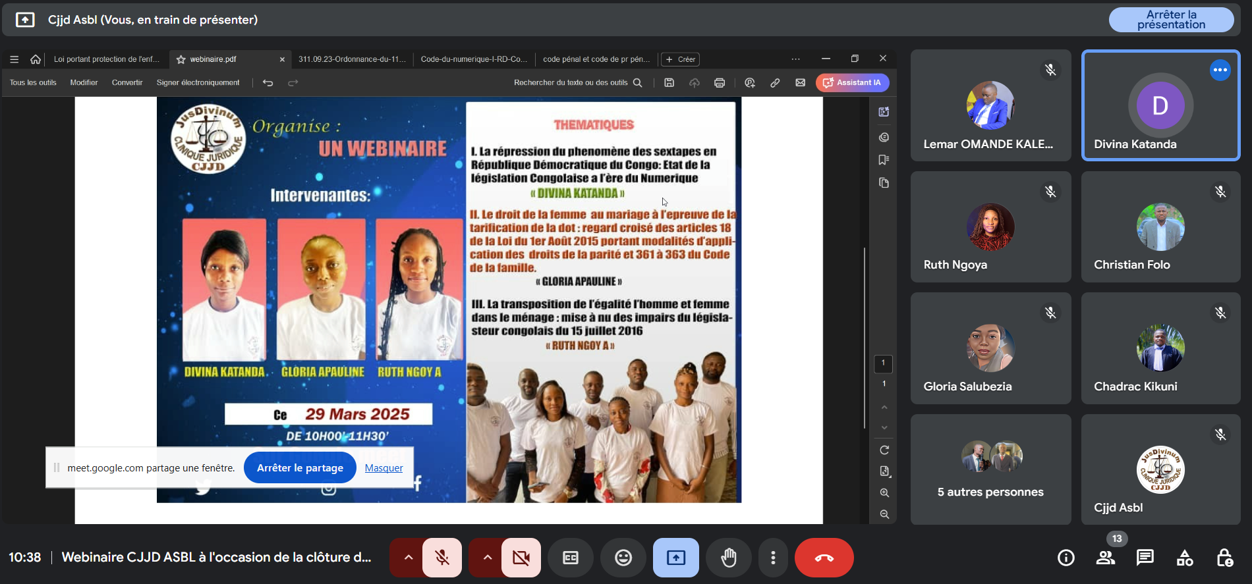Click the red leave call button

coord(824,558)
